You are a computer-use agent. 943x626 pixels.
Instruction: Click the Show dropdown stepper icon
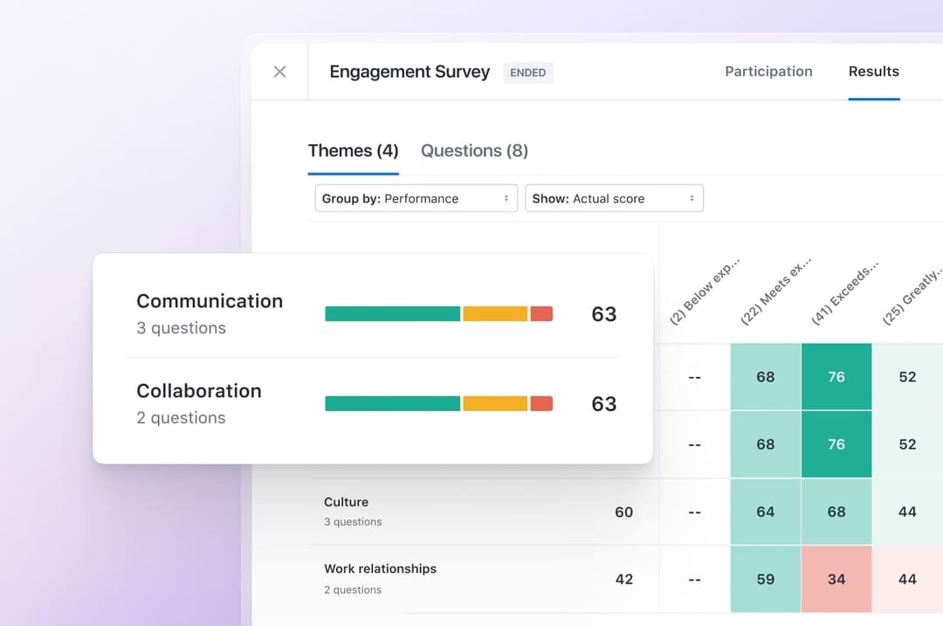coord(692,198)
